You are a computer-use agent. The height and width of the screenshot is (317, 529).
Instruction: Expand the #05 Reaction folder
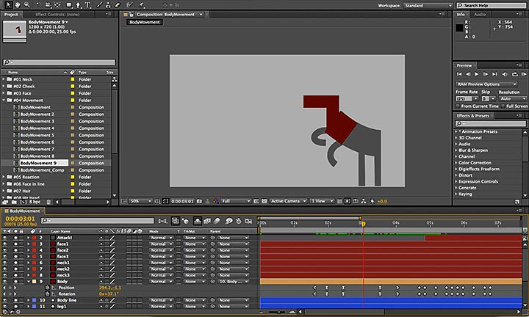pyautogui.click(x=4, y=177)
